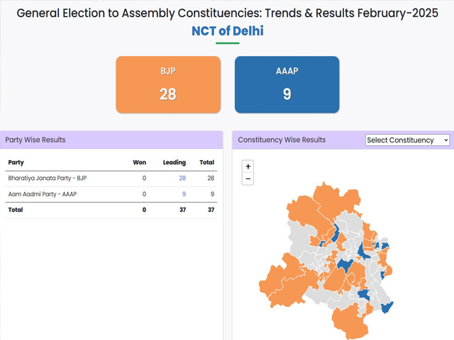Screen dimensions: 454x340
Task: Click the blue AAAP seat count card
Action: coord(287,85)
